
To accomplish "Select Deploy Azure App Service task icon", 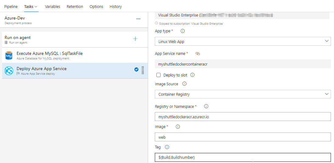I will click(x=9, y=71).
